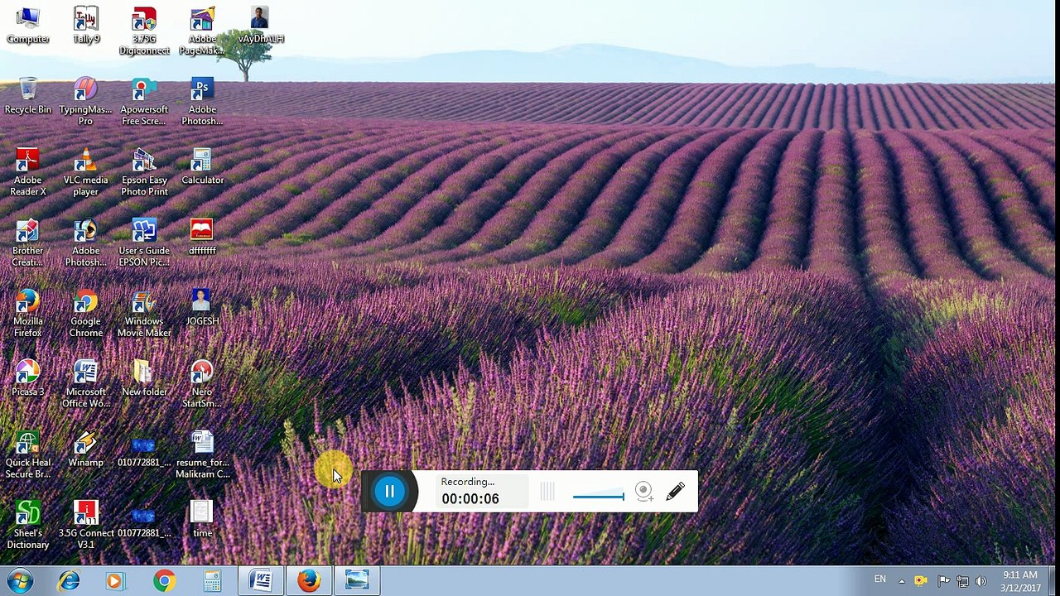Select the VLC media player icon
The image size is (1060, 596).
point(85,171)
